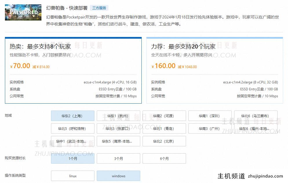Choose region 华北1 (青岛)
Screen dimensions: 288x183
pos(164,128)
